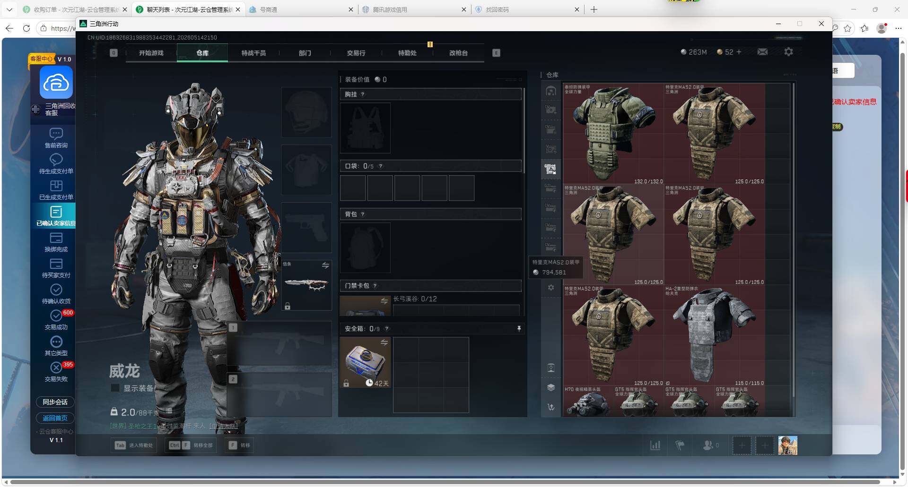Click the empty pistol equipment slot
The width and height of the screenshot is (908, 487).
pos(306,228)
